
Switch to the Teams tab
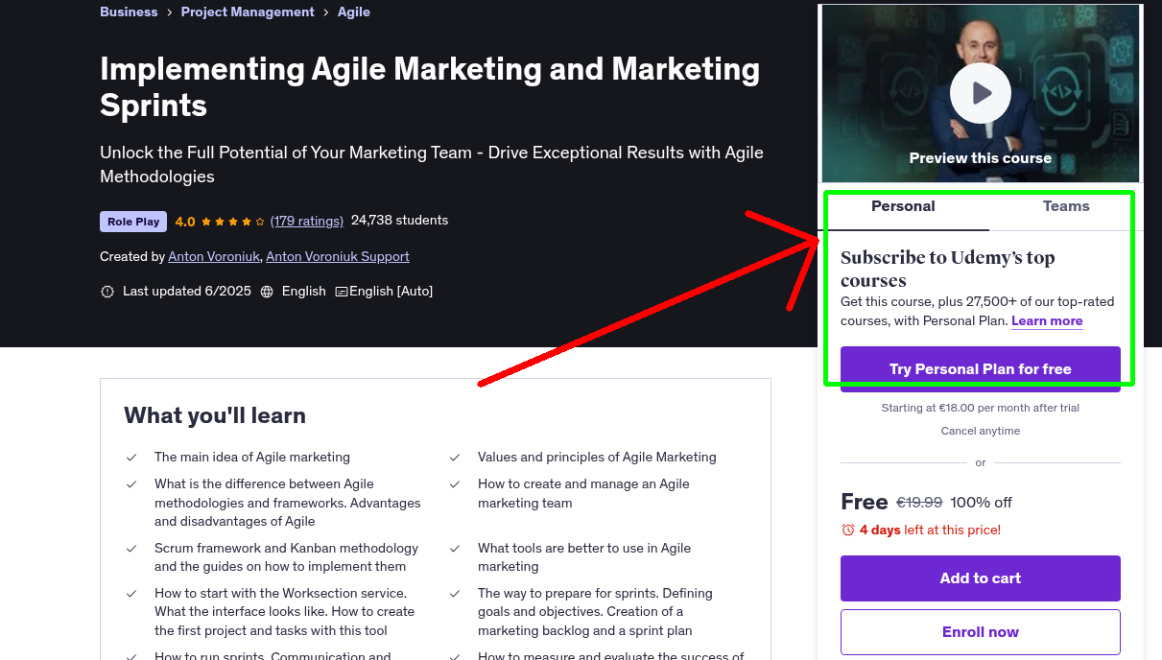(1066, 206)
